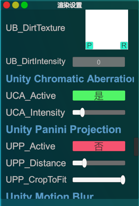This screenshot has height=206, width=139.
Task: Toggle UPP_Active red 否 switch
Action: [99, 146]
